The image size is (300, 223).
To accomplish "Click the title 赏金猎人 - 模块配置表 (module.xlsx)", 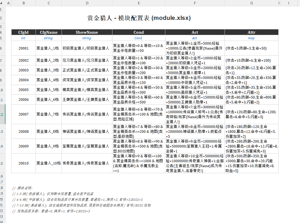I will click(138, 18).
